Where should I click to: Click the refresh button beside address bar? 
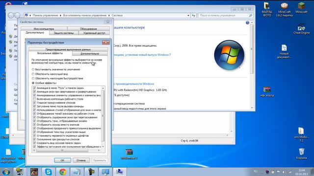pyautogui.click(x=193, y=15)
